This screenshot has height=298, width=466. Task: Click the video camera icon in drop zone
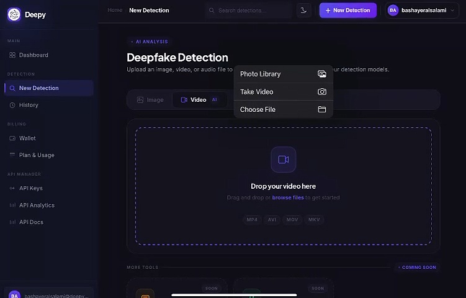click(283, 160)
